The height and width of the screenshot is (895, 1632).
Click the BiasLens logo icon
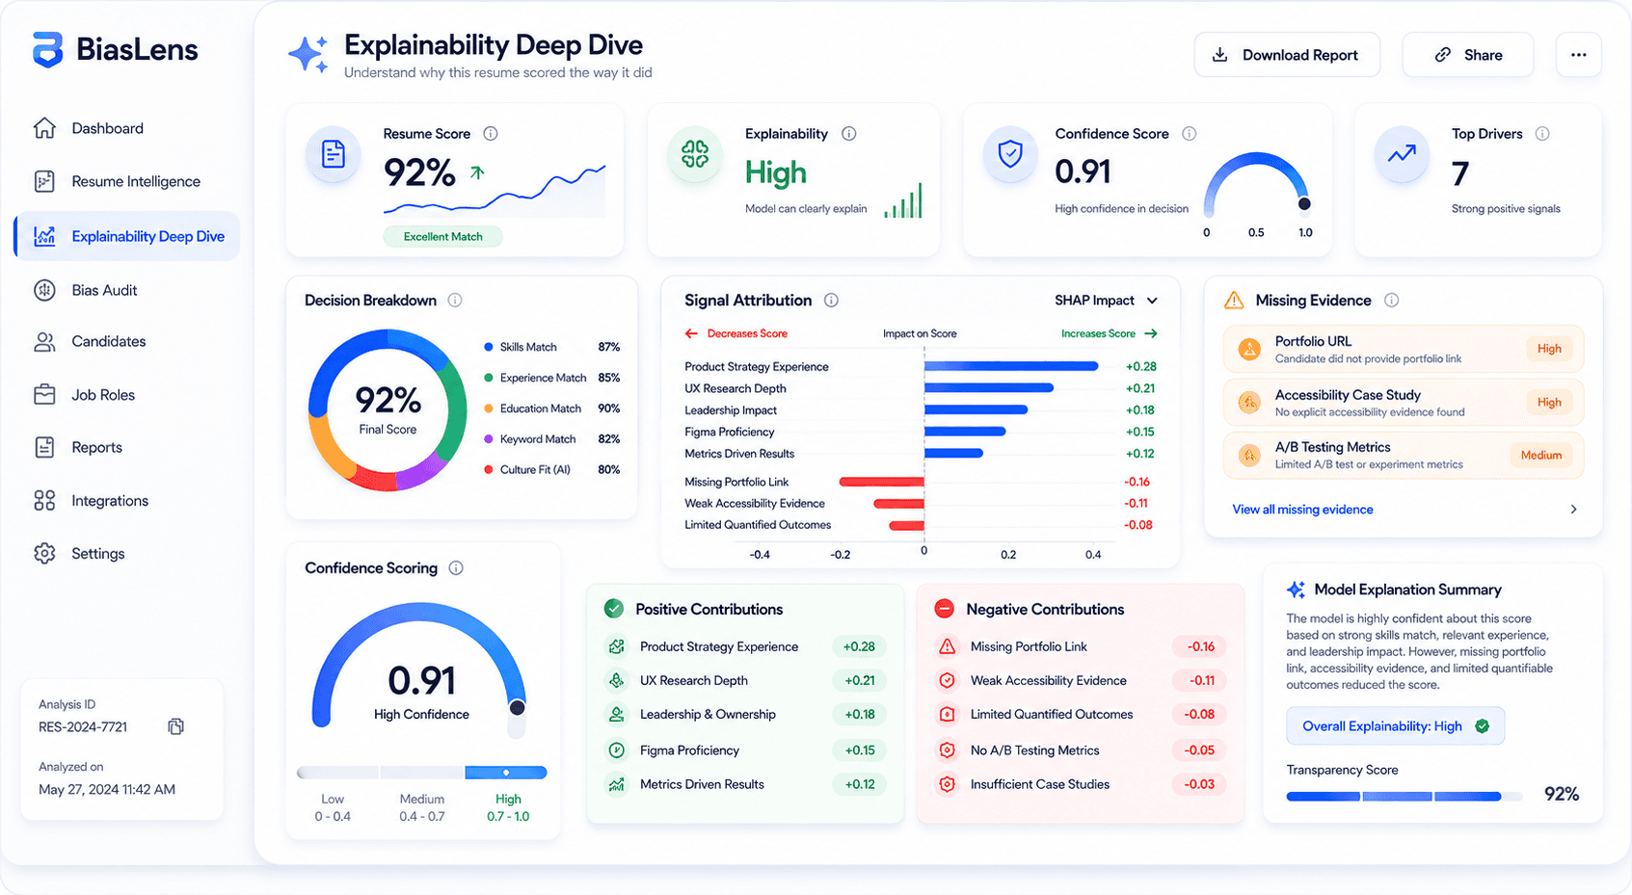tap(47, 49)
